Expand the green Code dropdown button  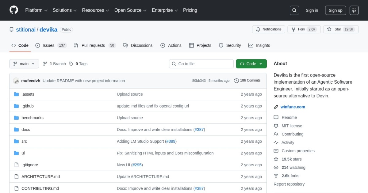(x=251, y=64)
